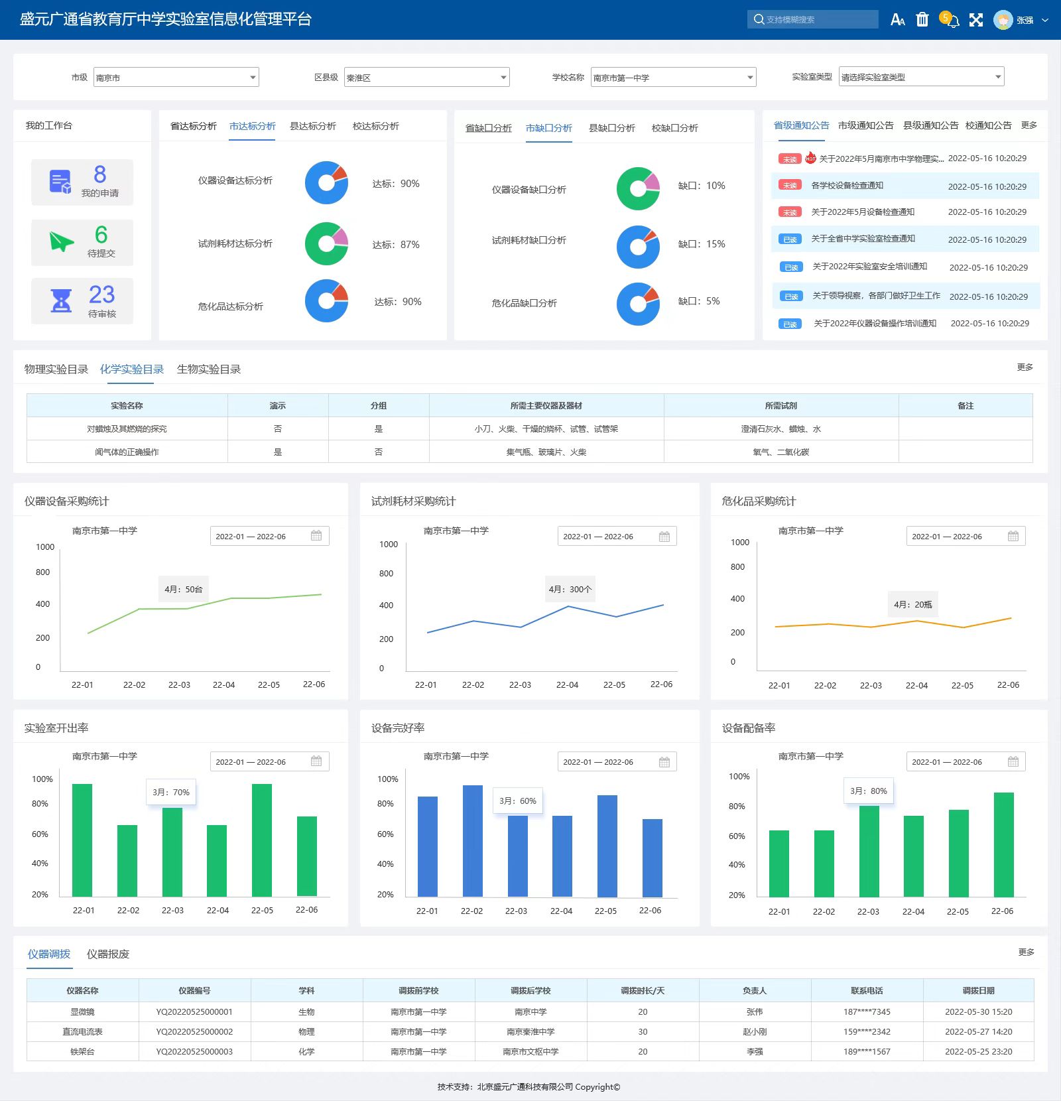Toggle the fullscreen expand icon
The image size is (1061, 1101).
tap(975, 20)
